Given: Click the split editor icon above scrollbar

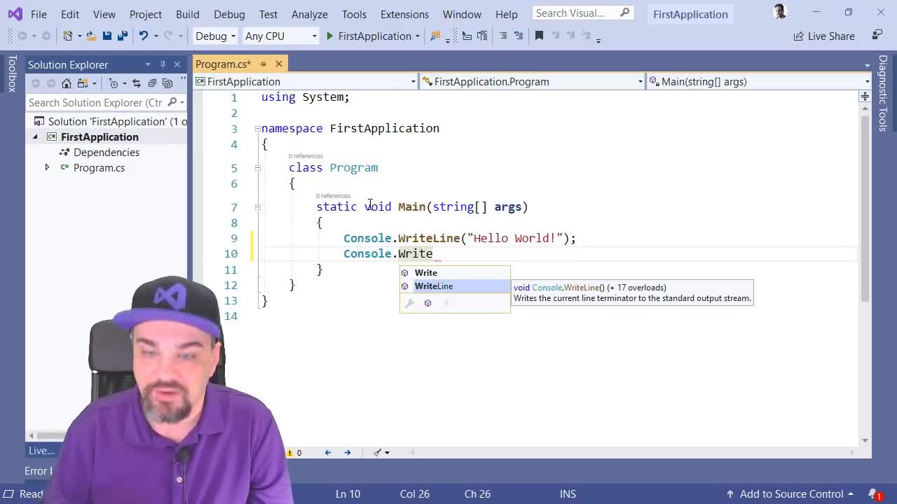Looking at the screenshot, I should 865,96.
